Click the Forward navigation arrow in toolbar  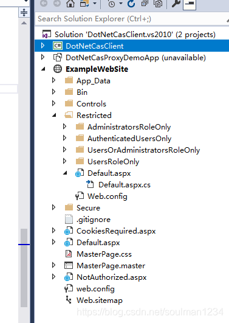(x=57, y=3)
